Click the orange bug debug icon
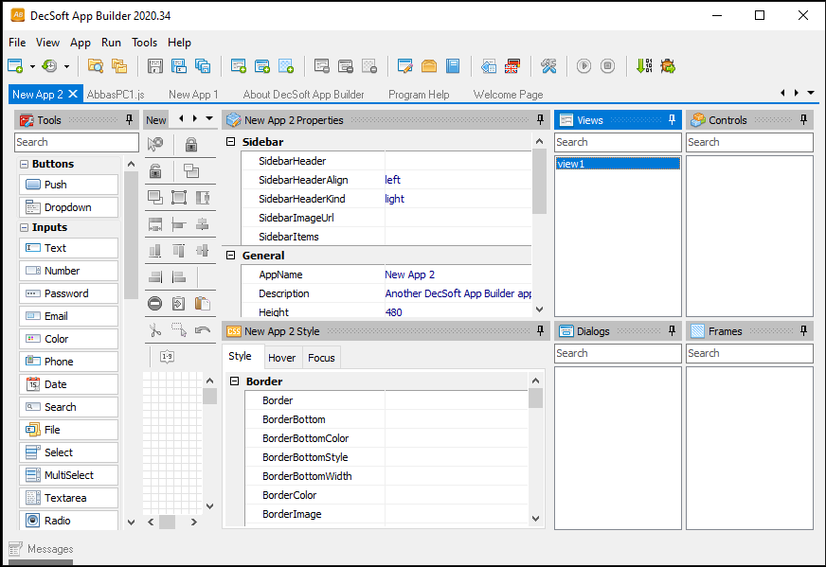The height and width of the screenshot is (567, 826). [x=668, y=66]
